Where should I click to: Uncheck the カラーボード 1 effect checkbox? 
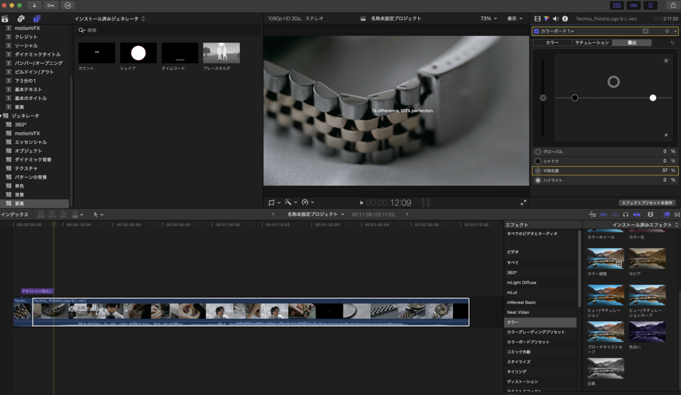coord(537,31)
